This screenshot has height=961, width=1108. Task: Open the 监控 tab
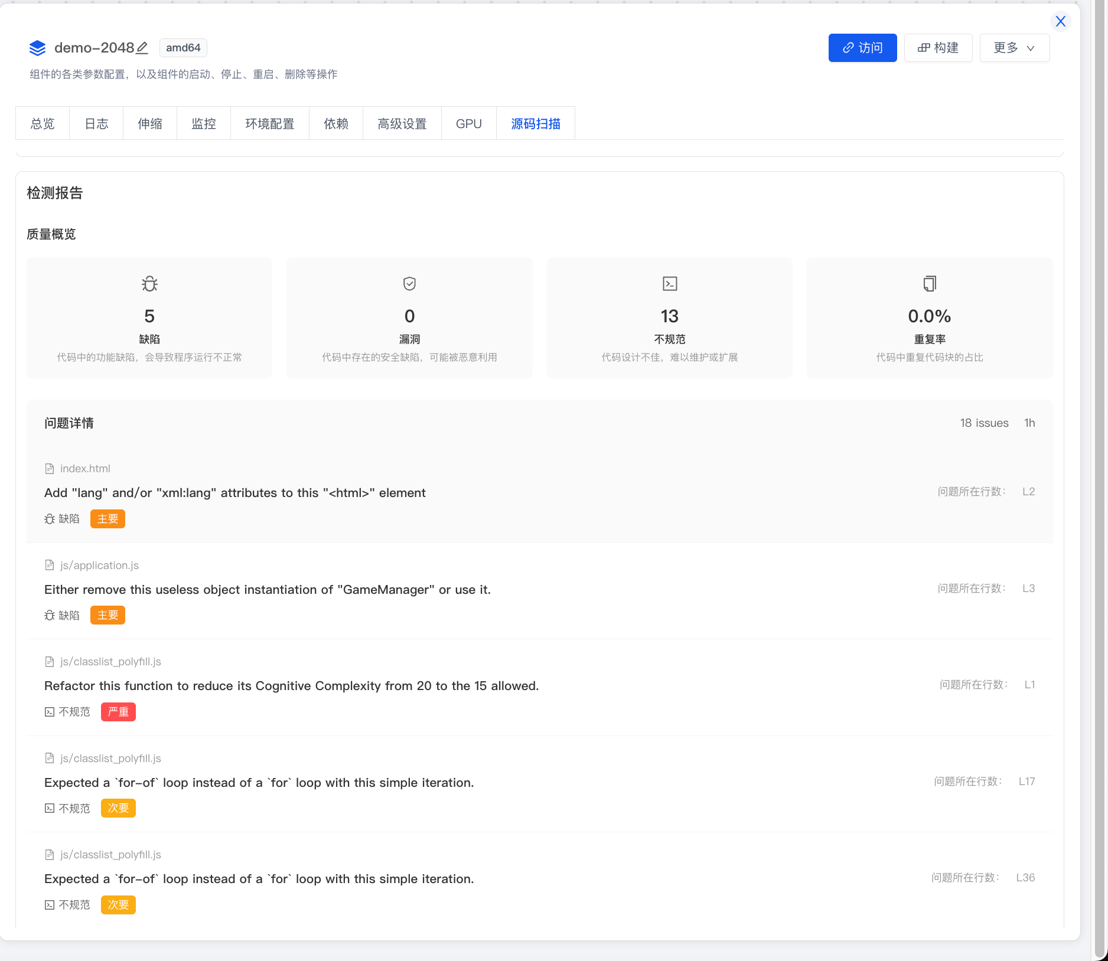[204, 124]
